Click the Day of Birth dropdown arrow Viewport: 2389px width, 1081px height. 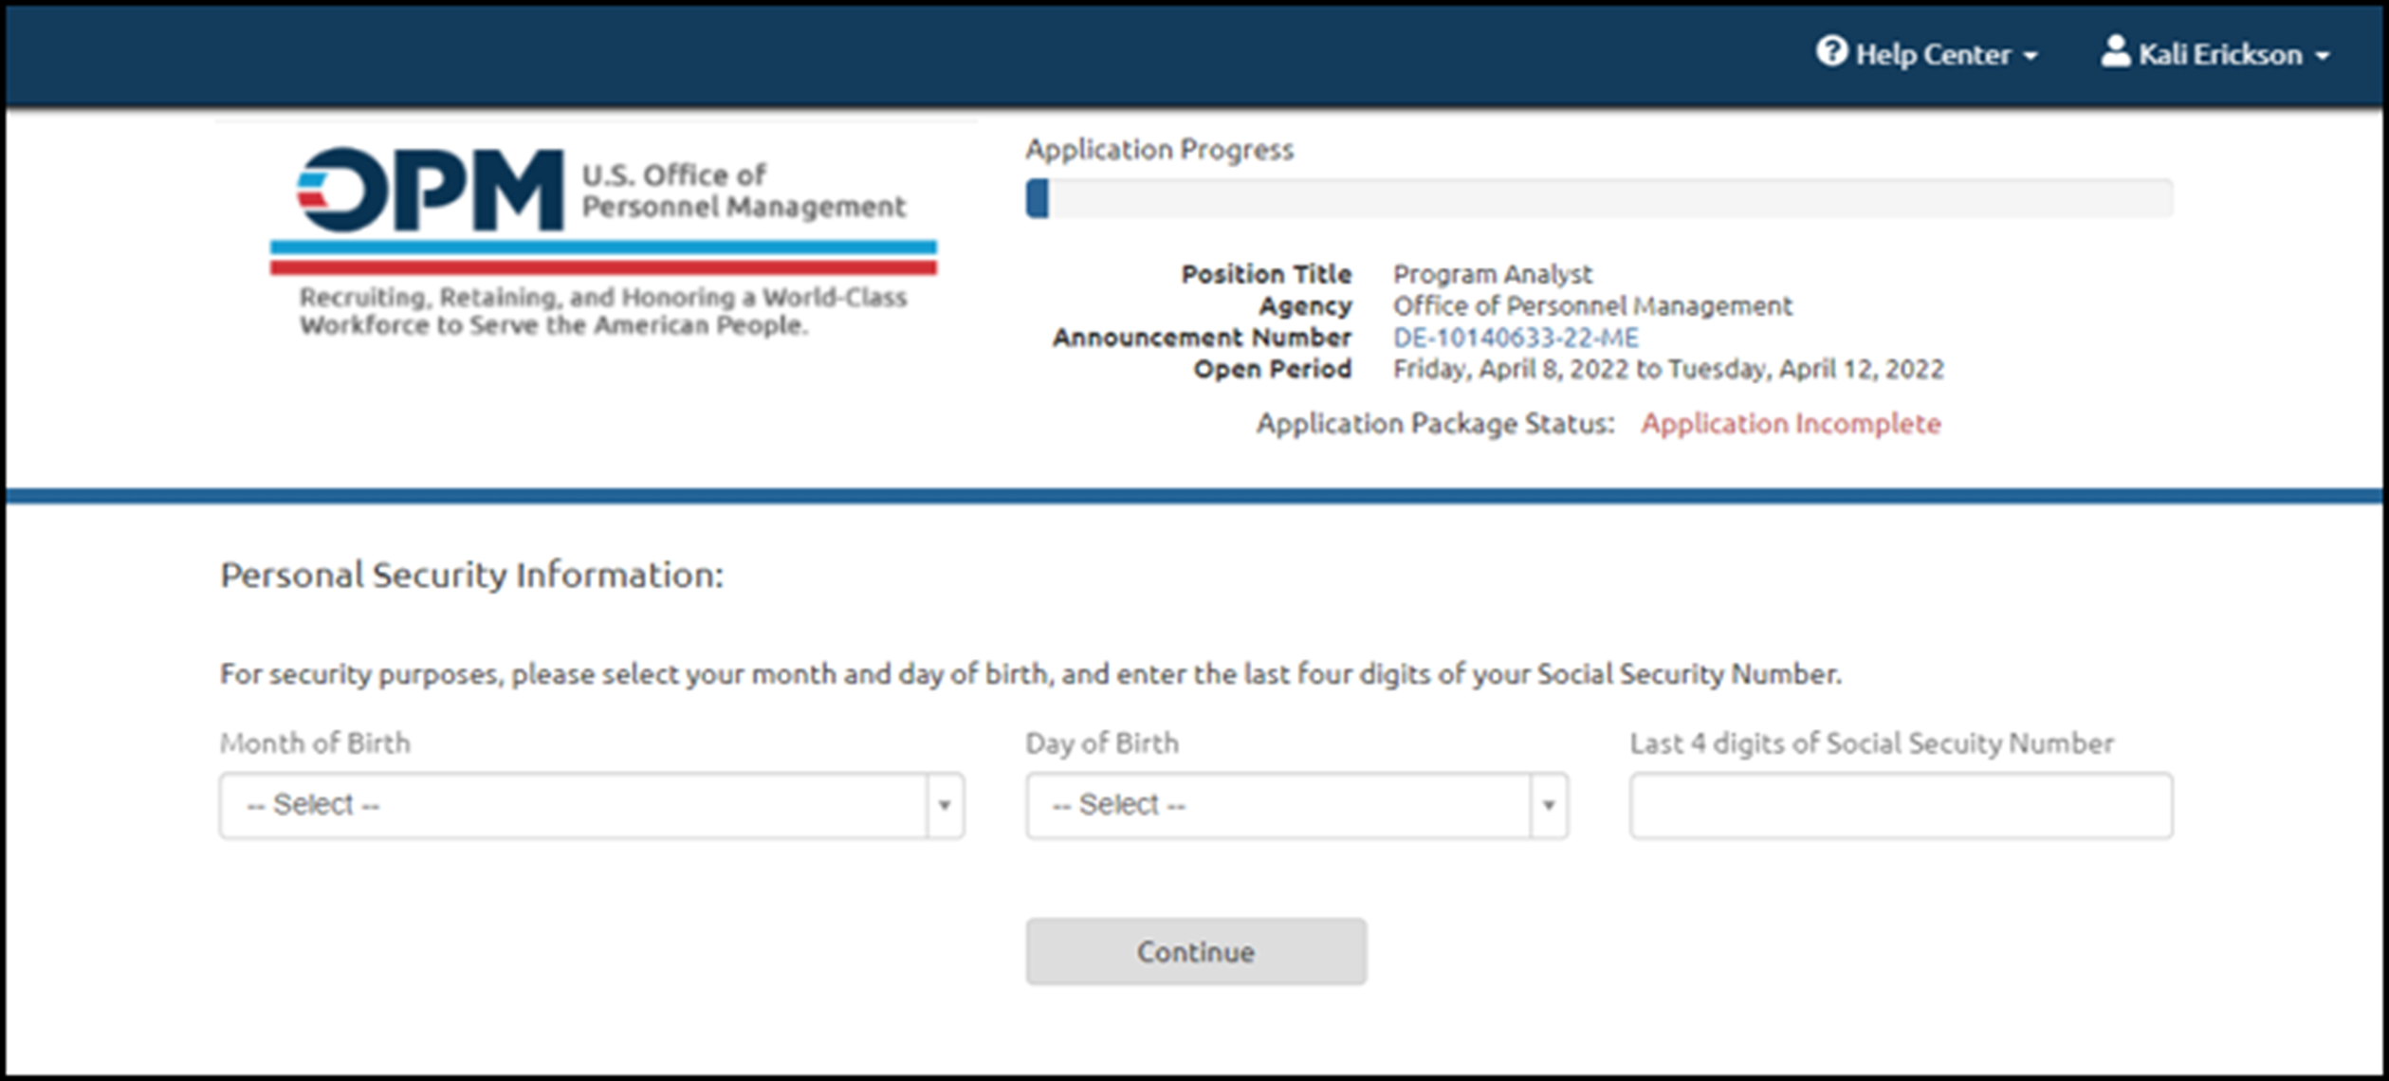tap(1549, 805)
